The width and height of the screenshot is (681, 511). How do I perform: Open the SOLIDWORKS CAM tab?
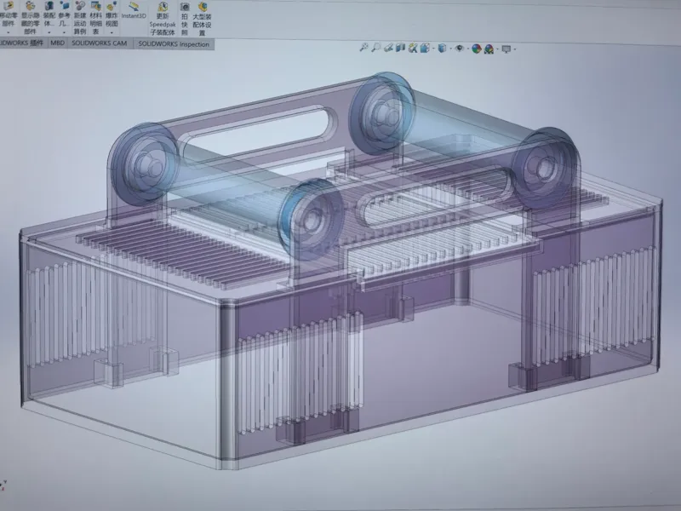(100, 43)
